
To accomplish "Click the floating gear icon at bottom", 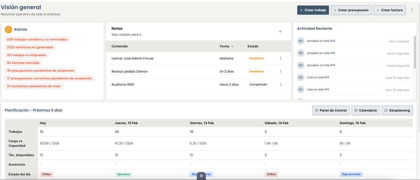I will tap(201, 176).
